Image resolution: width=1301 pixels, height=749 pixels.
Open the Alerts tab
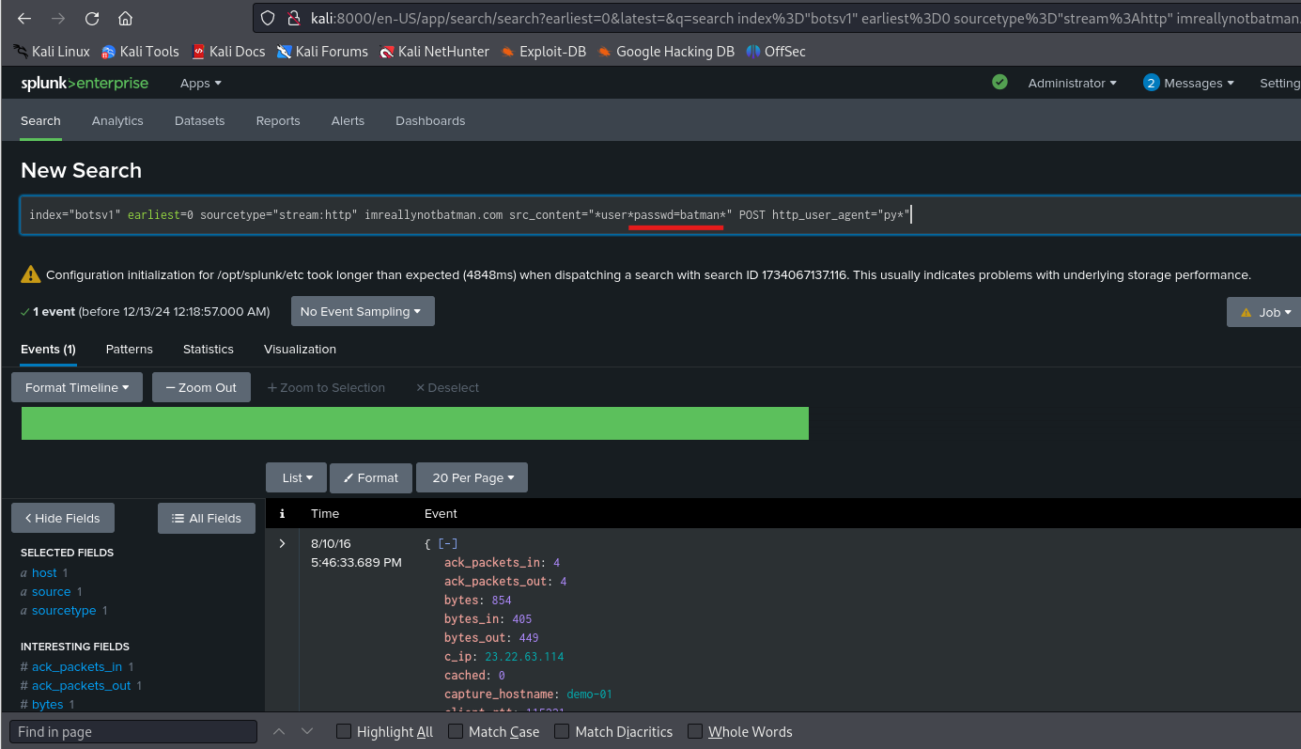click(348, 120)
